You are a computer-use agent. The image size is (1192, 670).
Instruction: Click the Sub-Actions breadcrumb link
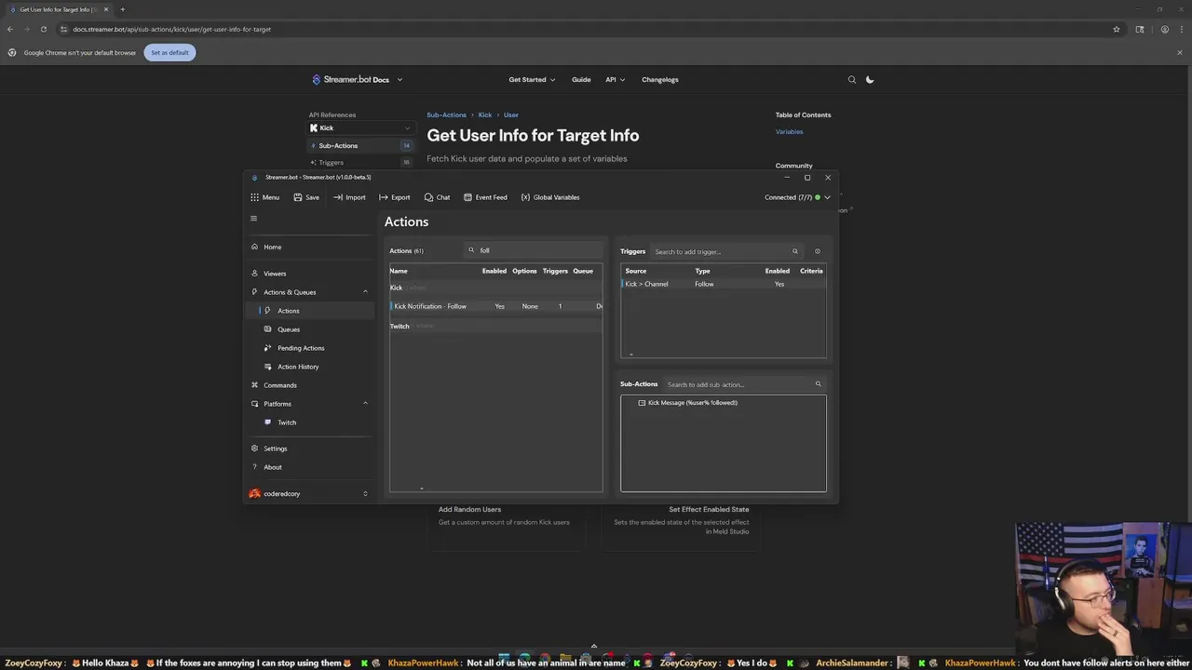click(446, 115)
